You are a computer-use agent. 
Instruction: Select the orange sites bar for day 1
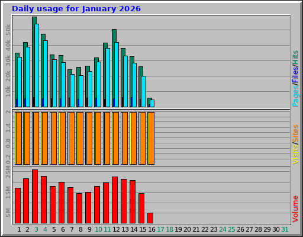click(19, 138)
